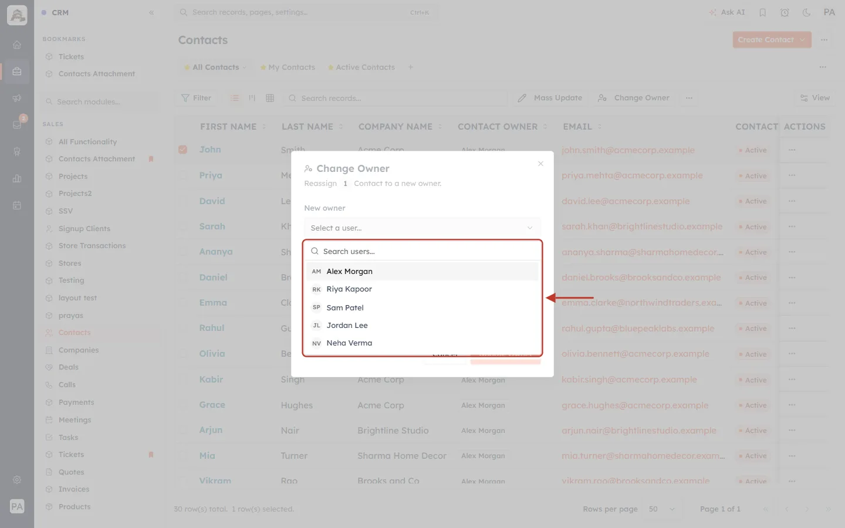Click the Search users field

pos(422,251)
